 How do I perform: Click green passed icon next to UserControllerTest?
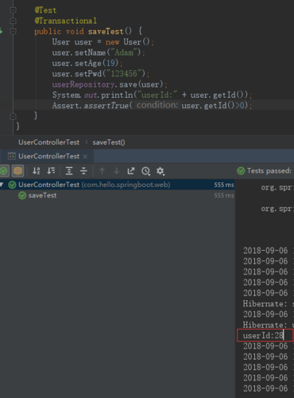(12, 185)
